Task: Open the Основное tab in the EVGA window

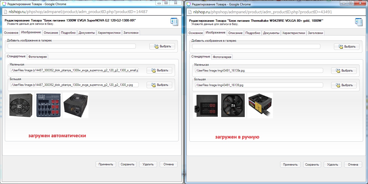Action: pos(11,33)
